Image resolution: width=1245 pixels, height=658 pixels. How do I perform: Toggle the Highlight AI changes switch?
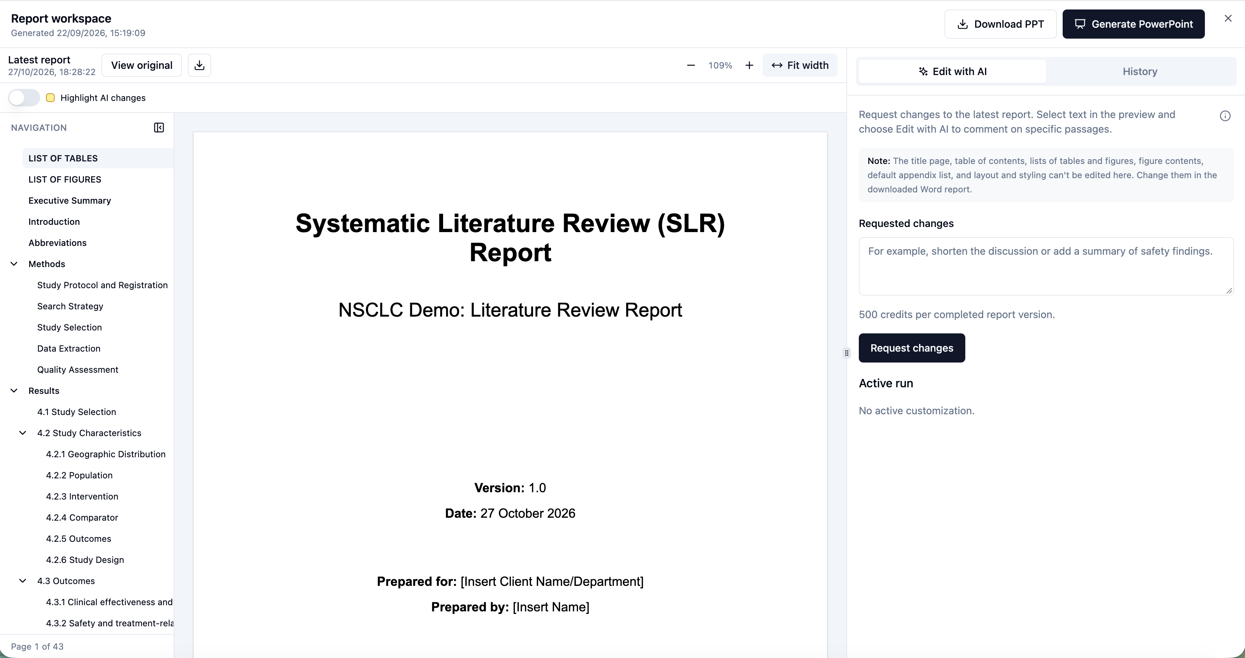coord(24,98)
